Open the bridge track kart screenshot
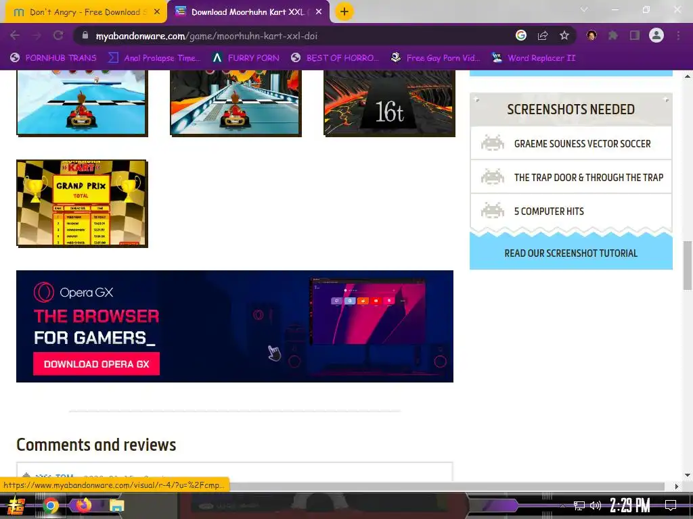Screen dimensions: 693x519 (235, 103)
